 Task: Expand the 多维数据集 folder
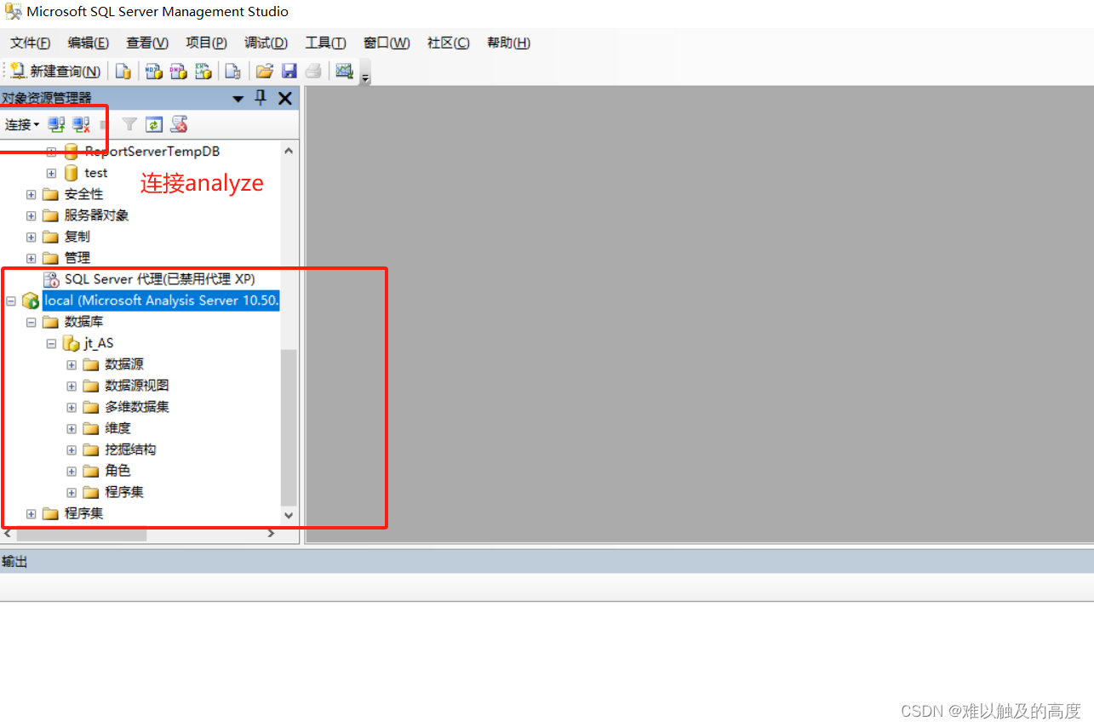tap(72, 407)
